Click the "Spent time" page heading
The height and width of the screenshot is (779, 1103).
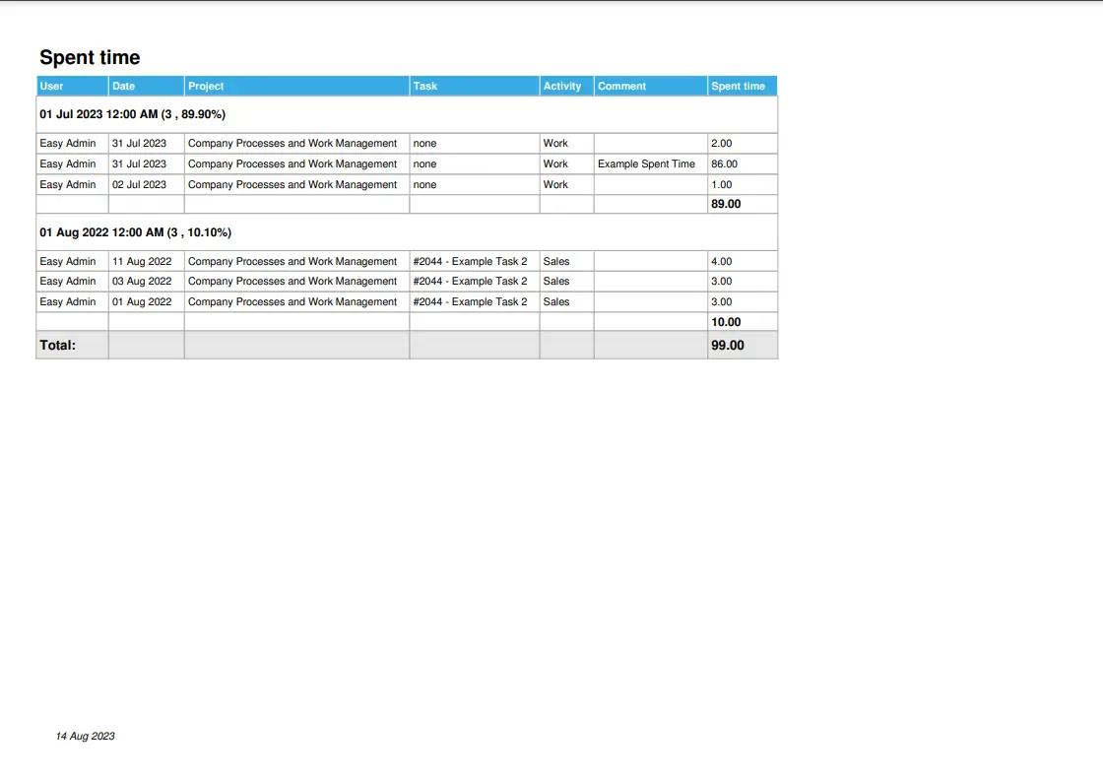pos(90,57)
